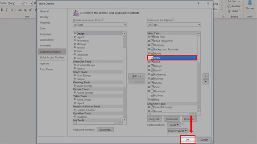
Task: Apply superscript in Word ribbon
Action: pos(30,10)
